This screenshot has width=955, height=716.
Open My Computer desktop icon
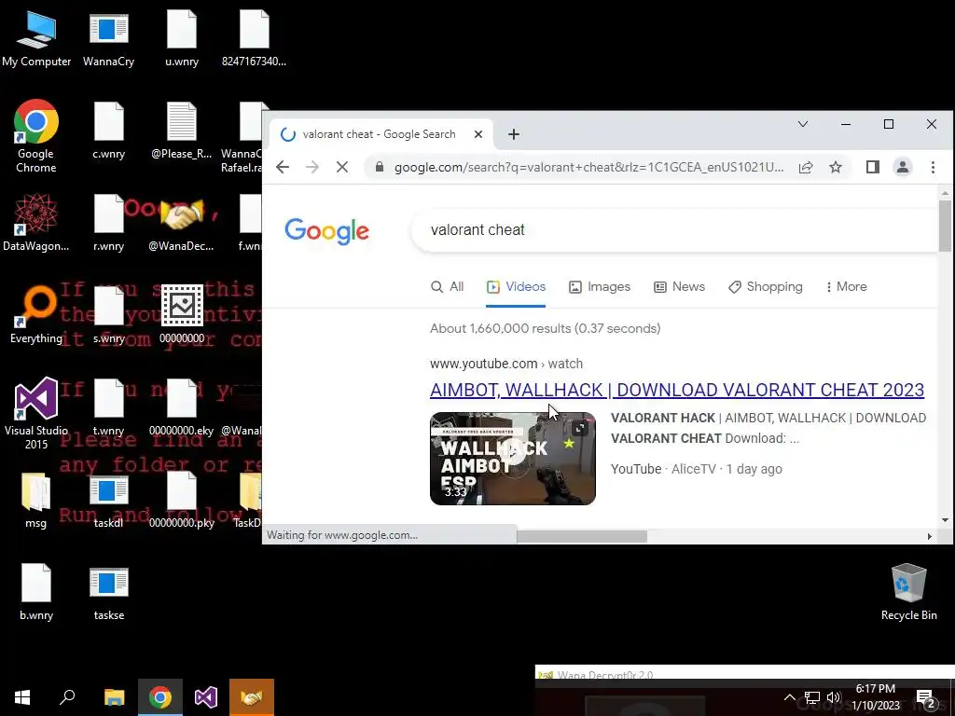tap(36, 38)
